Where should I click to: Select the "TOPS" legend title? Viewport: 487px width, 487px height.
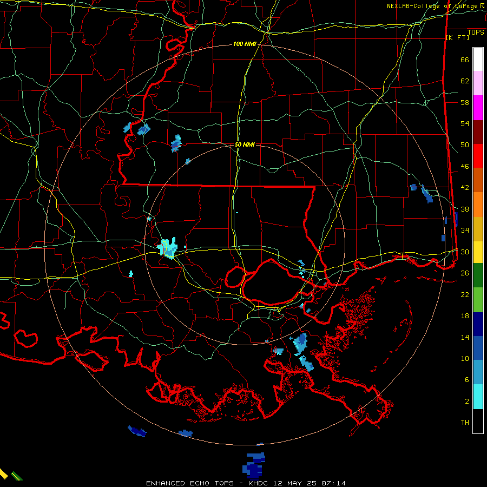coord(476,32)
